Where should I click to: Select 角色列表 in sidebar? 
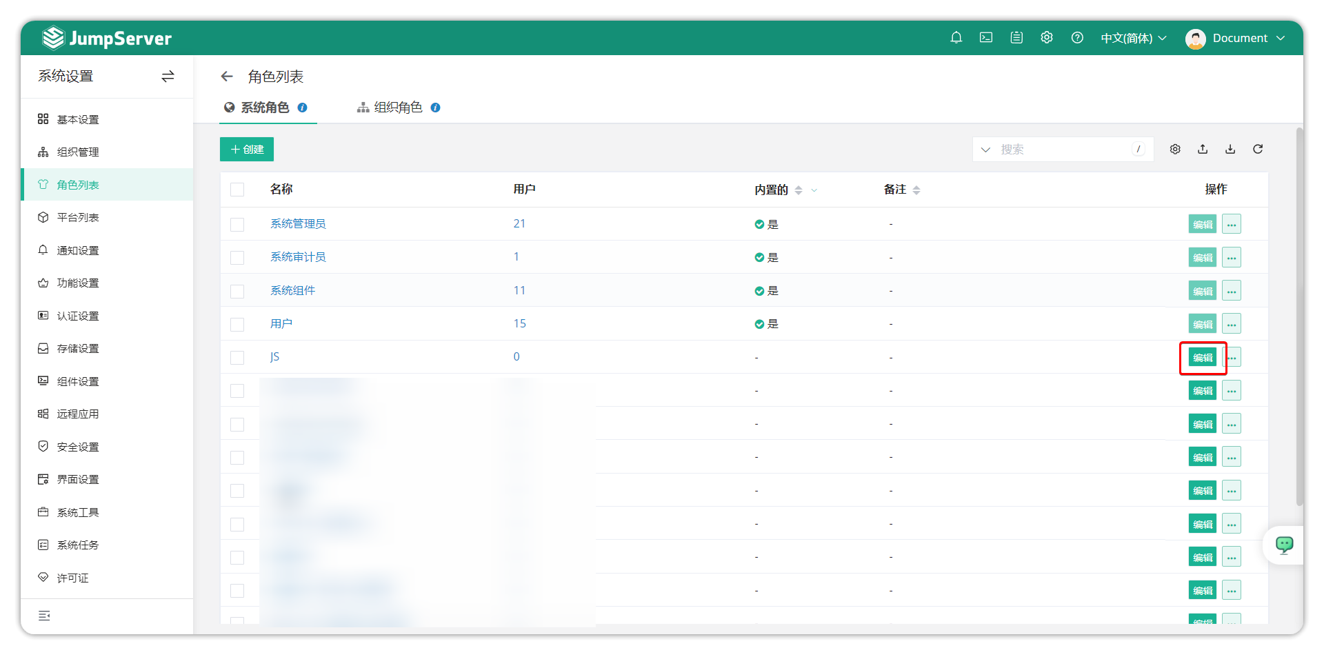107,185
